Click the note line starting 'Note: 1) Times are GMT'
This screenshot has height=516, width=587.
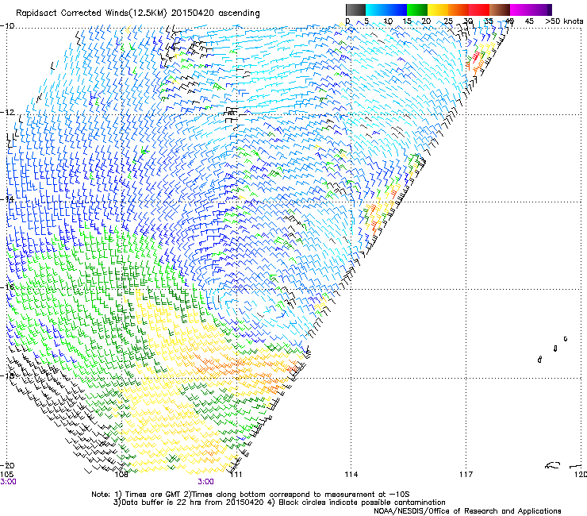pos(251,495)
